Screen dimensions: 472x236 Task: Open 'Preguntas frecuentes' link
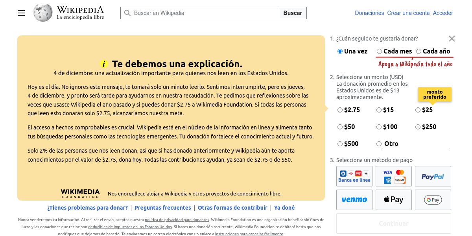(163, 208)
